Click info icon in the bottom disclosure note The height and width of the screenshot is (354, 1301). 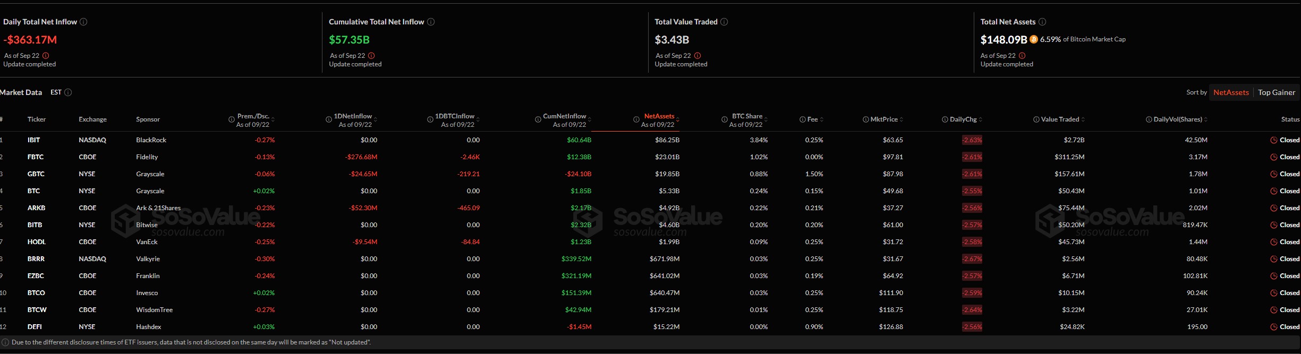point(5,342)
